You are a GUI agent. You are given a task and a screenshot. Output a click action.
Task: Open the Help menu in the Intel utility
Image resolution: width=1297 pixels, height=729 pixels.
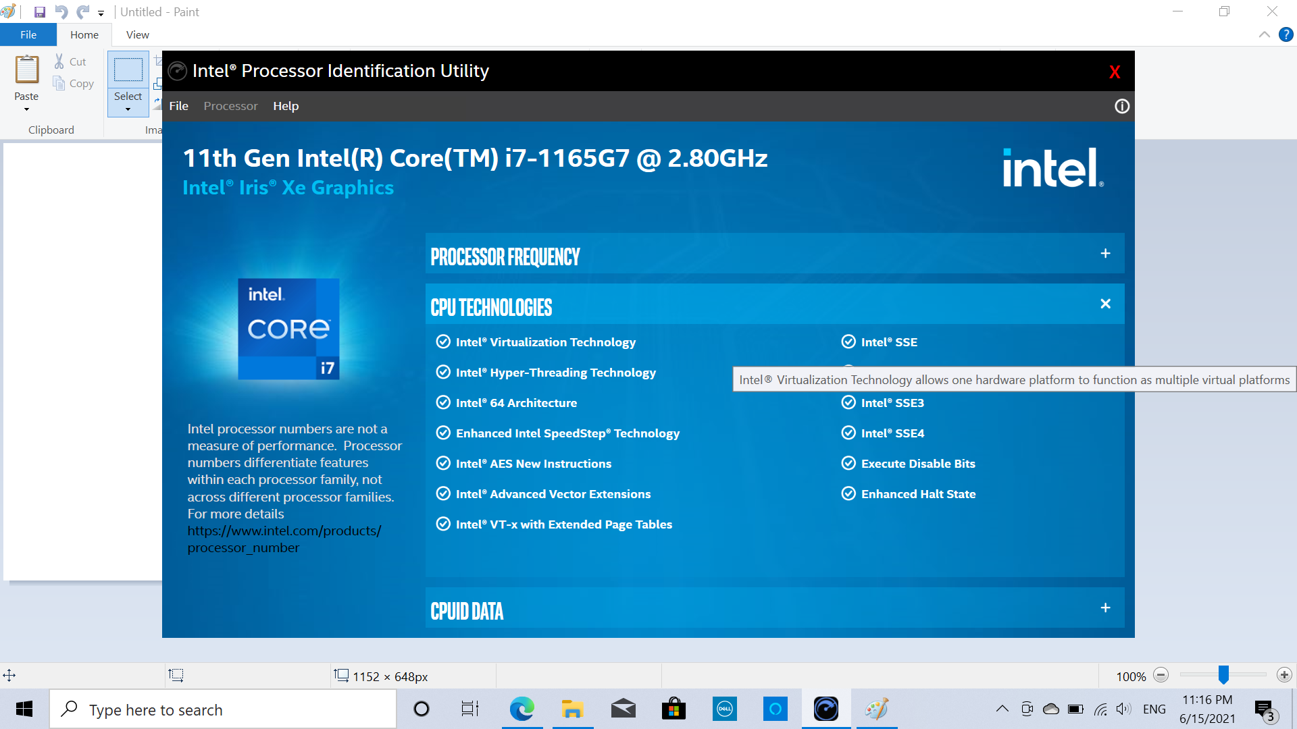(286, 106)
